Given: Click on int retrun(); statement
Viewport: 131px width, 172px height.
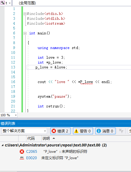Looking at the screenshot, I should coord(51,106).
